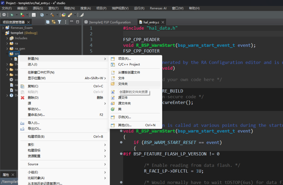The height and width of the screenshot is (185, 283).
Task: Expand the Renesas_Exam project tree node
Action: tap(3, 28)
